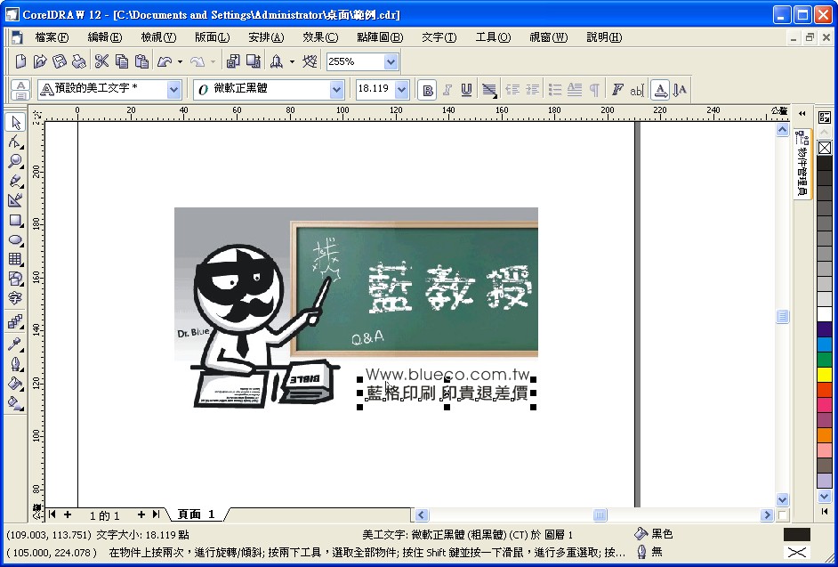Switch to the 頁面 1 tab
The height and width of the screenshot is (567, 838).
[196, 514]
